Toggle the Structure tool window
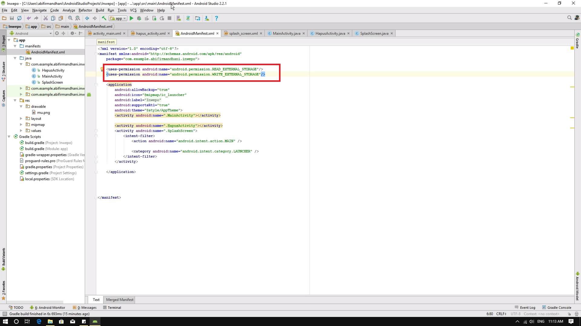Viewport: 581px width, 326px height. tap(4, 71)
